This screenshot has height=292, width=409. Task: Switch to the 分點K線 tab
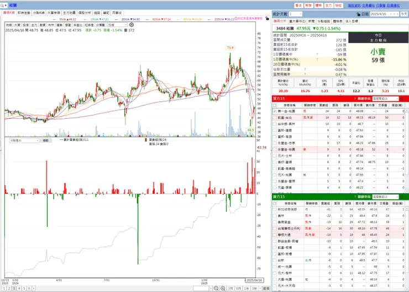[x=39, y=13]
